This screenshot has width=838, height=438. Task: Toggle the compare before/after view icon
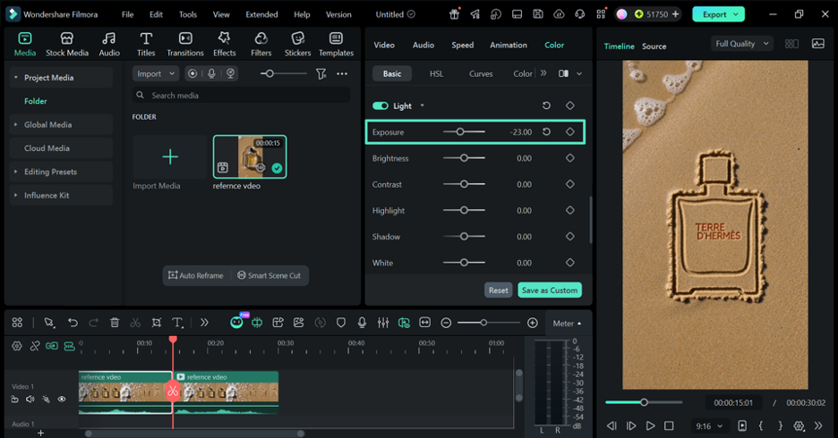pos(563,73)
